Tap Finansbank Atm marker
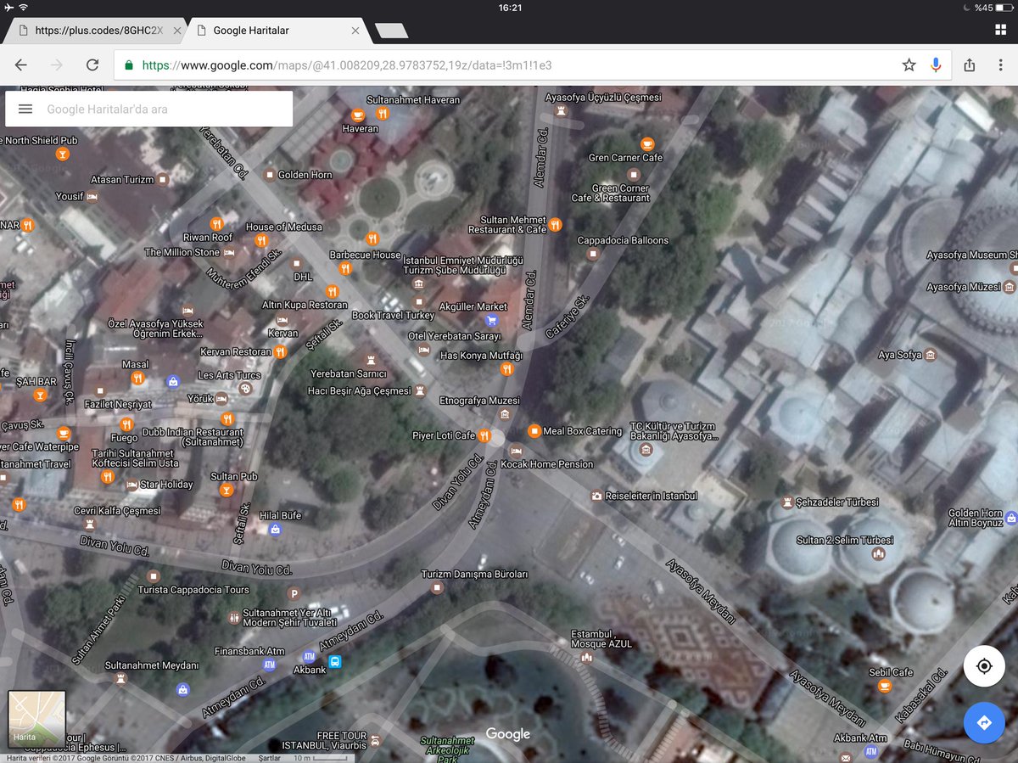The width and height of the screenshot is (1018, 763). [x=269, y=665]
